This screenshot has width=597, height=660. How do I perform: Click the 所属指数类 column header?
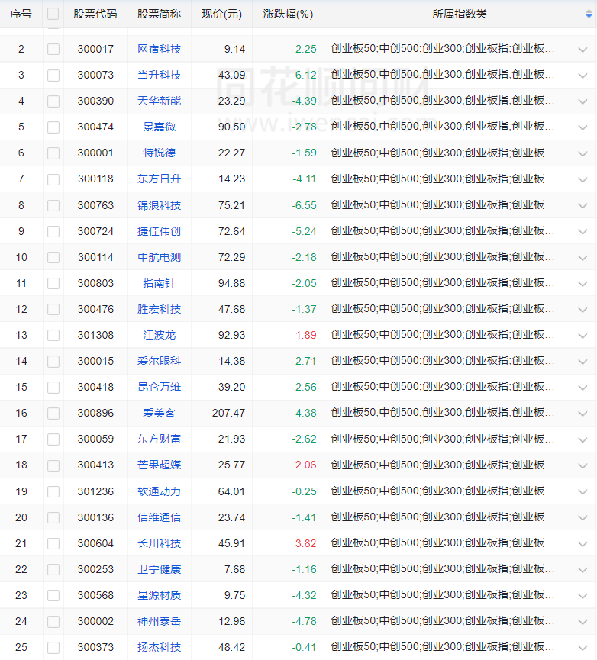(x=459, y=14)
